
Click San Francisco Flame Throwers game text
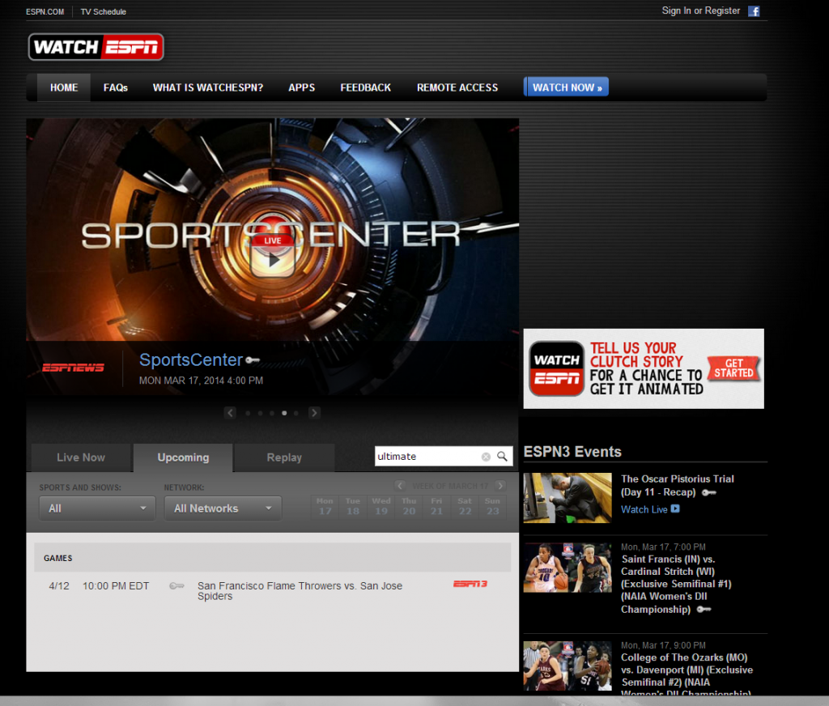300,591
